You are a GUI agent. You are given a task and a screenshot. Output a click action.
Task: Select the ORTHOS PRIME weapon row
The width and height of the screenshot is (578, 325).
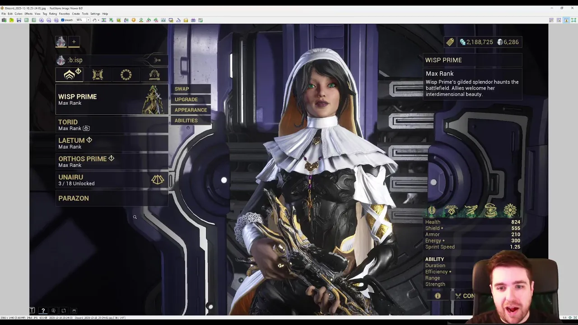coord(112,162)
